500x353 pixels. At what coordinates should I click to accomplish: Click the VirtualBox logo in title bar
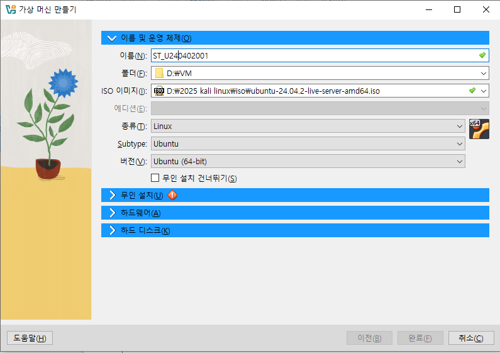[11, 9]
